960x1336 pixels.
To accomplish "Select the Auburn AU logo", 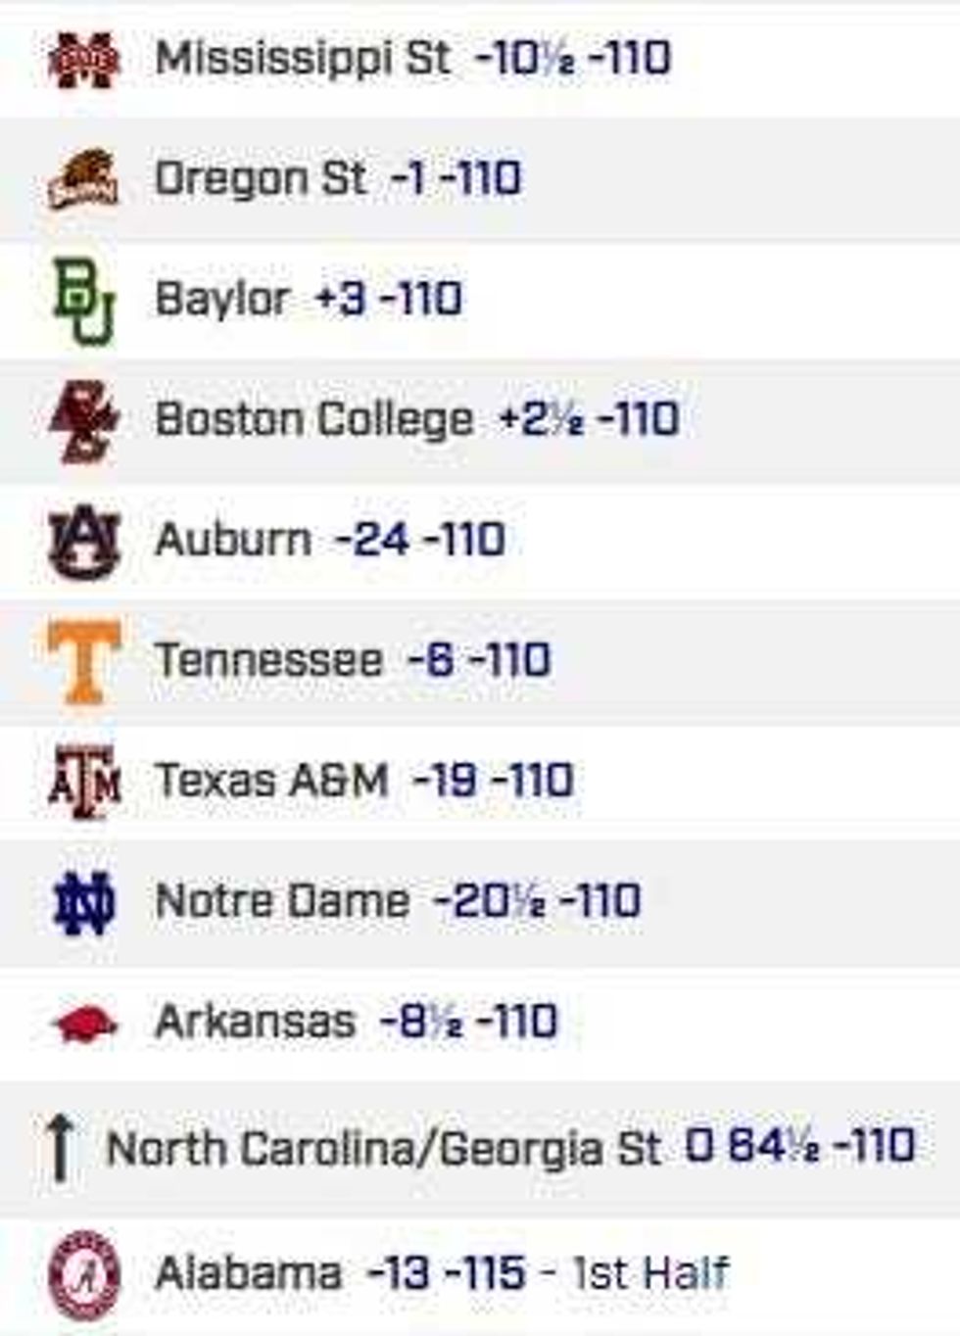I will 84,541.
